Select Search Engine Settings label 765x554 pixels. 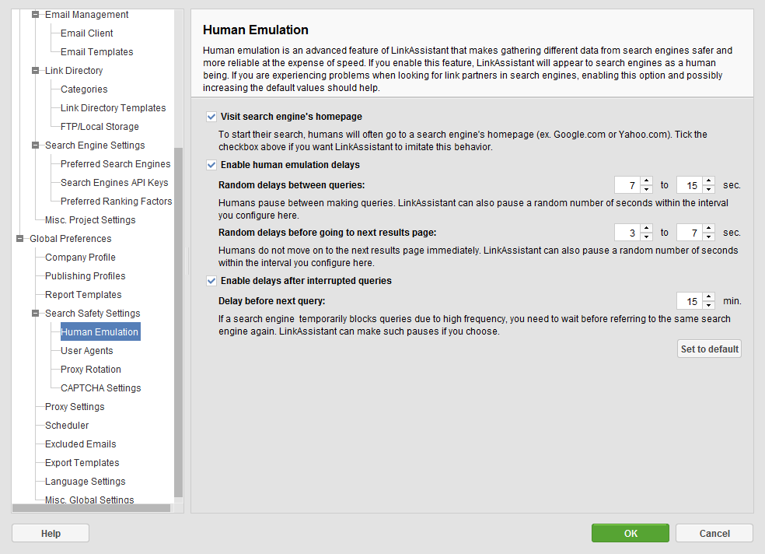pos(95,146)
